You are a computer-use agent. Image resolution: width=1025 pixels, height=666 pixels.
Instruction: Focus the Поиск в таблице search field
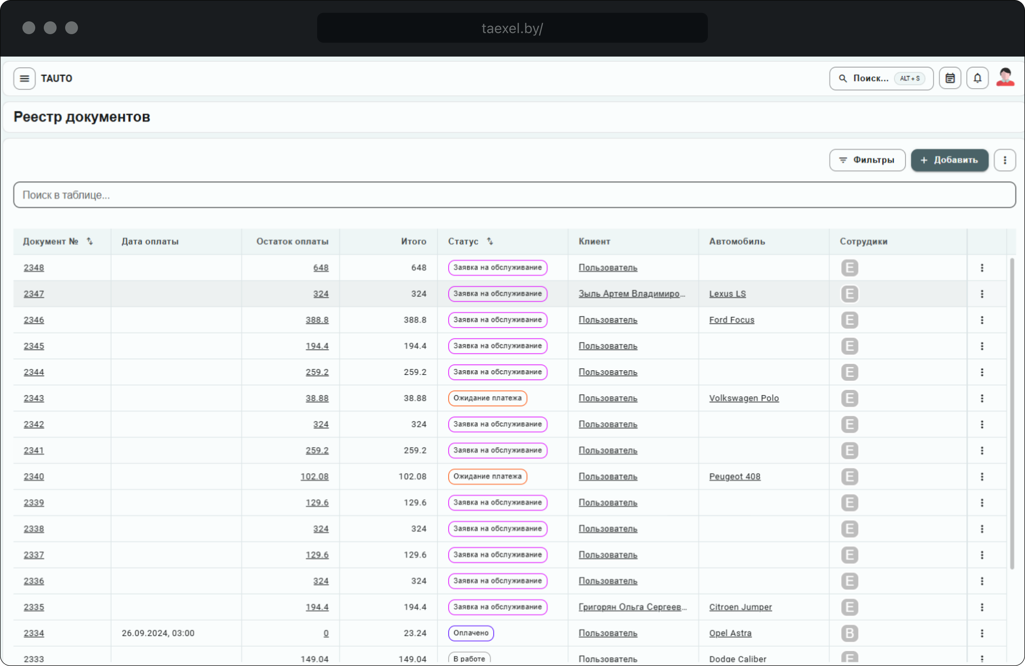click(514, 195)
